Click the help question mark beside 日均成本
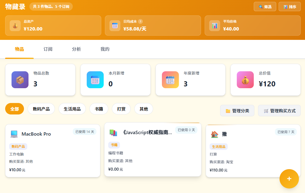This screenshot has height=193, width=305. pos(140,21)
